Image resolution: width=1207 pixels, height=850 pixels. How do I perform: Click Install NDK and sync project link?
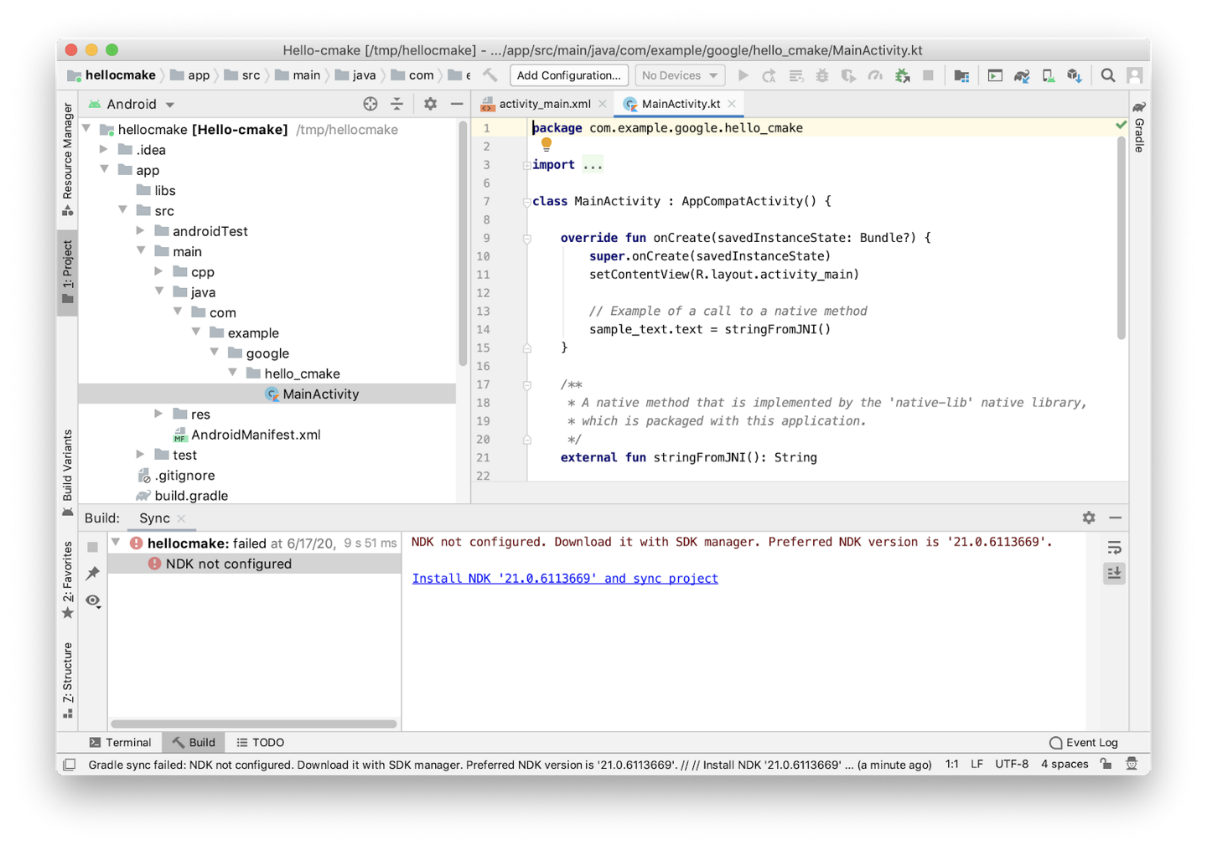click(x=565, y=579)
